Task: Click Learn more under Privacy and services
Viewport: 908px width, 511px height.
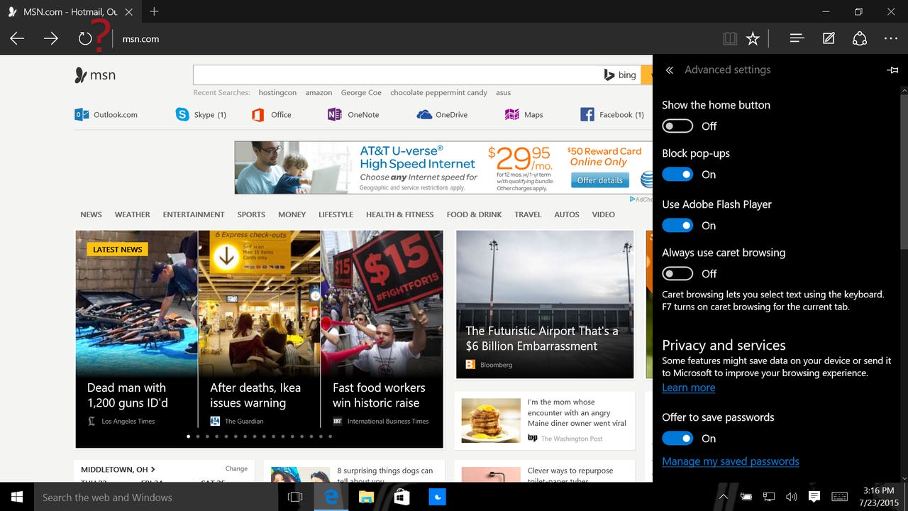Action: [688, 388]
